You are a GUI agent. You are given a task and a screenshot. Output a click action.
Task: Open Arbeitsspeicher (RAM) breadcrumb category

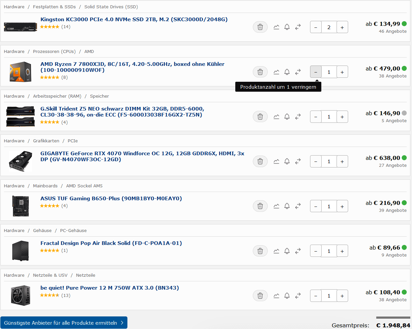57,96
